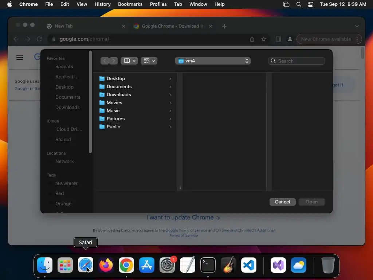Open Control Center in menu bar
373x280 pixels.
pos(310,4)
